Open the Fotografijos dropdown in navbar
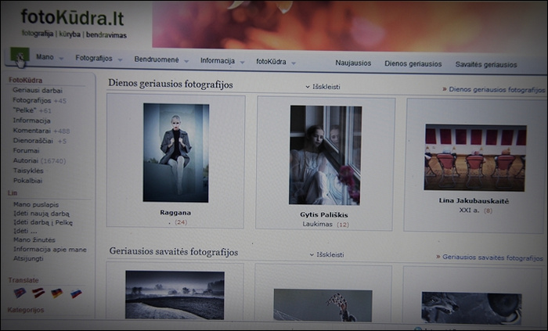This screenshot has width=548, height=331. (97, 59)
